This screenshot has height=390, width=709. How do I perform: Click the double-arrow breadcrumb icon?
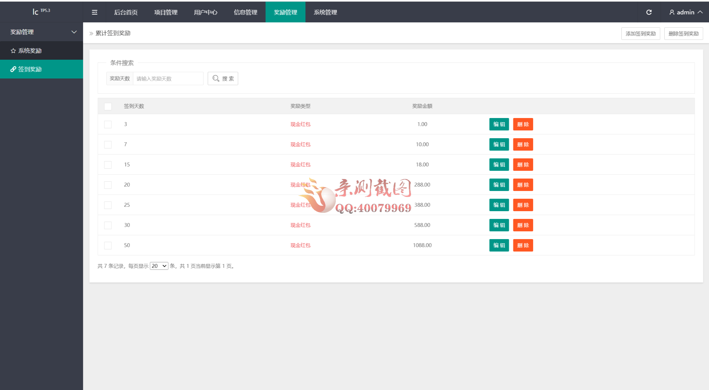tap(91, 33)
